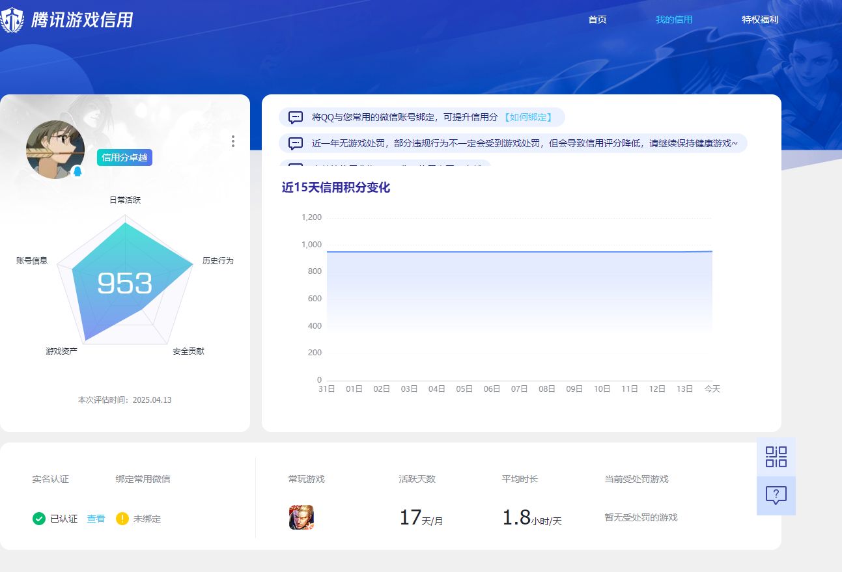Click the 实名认证 label
842x572 pixels.
(50, 480)
